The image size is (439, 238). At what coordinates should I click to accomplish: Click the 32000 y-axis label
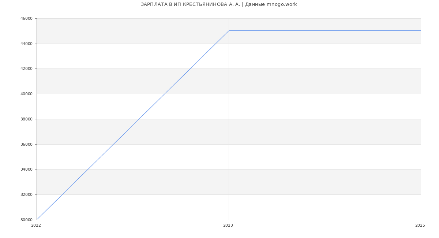tap(26, 195)
